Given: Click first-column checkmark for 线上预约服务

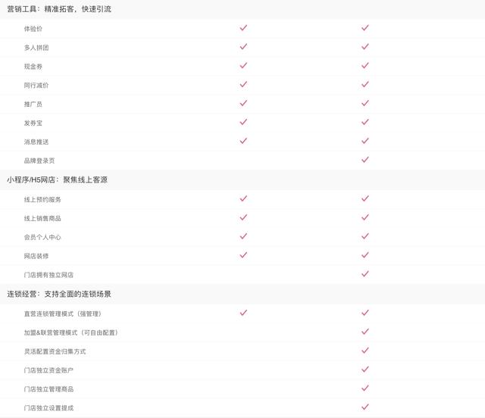Looking at the screenshot, I should click(243, 198).
